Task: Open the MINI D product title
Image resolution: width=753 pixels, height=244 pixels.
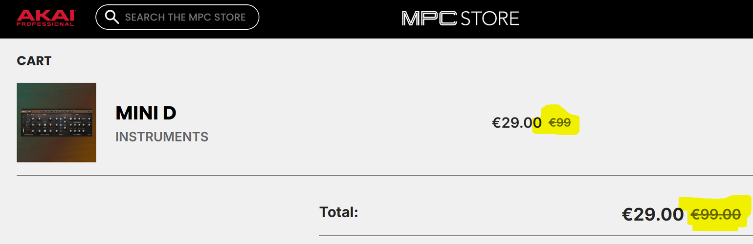Action: point(146,113)
